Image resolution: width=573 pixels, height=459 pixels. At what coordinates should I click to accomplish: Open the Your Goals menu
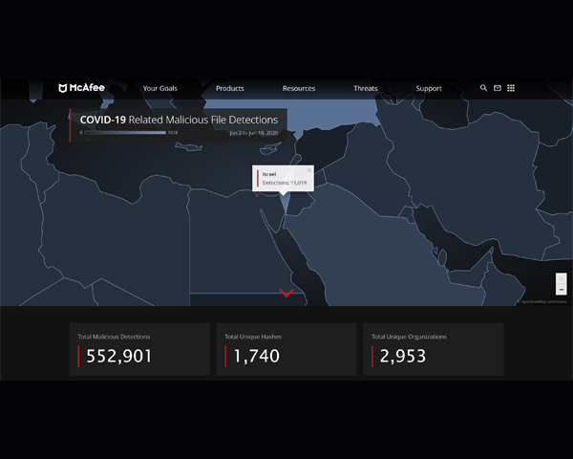pos(159,88)
